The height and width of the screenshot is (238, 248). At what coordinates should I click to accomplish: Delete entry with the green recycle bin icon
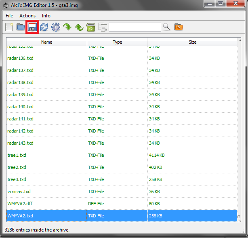tap(91, 27)
